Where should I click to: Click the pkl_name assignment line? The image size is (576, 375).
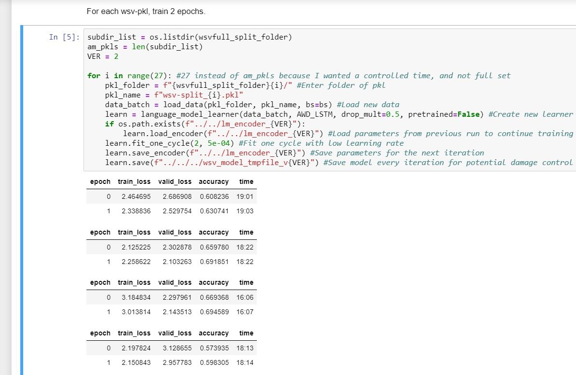pos(174,95)
